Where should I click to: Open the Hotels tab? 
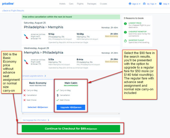[62, 4]
